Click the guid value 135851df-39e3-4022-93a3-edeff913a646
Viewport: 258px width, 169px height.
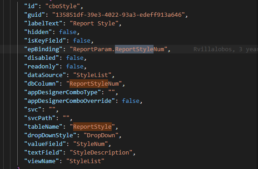click(x=119, y=15)
